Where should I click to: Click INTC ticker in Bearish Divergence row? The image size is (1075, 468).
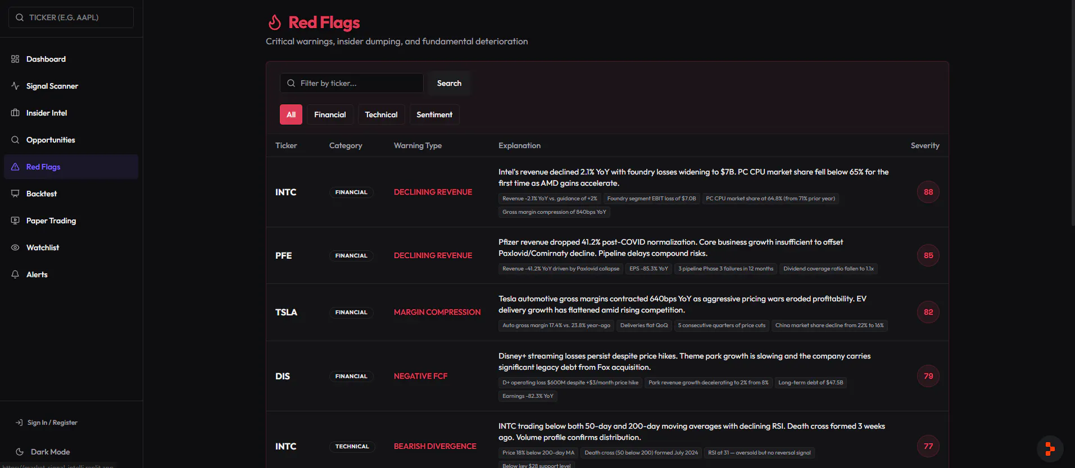(285, 446)
